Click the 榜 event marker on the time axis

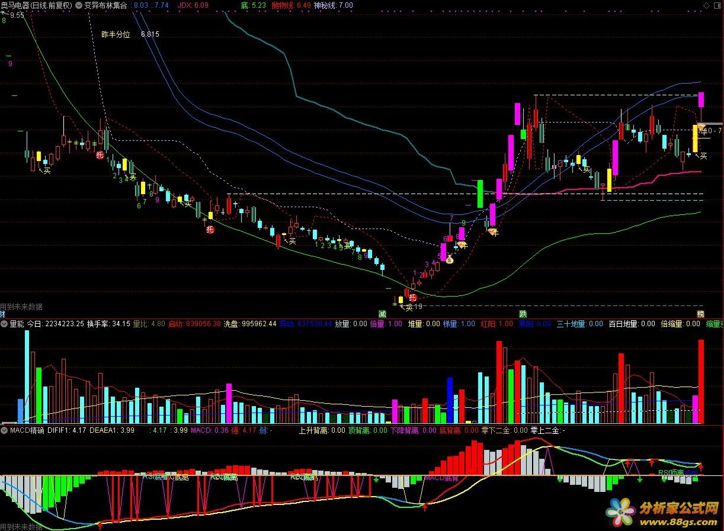tap(701, 314)
